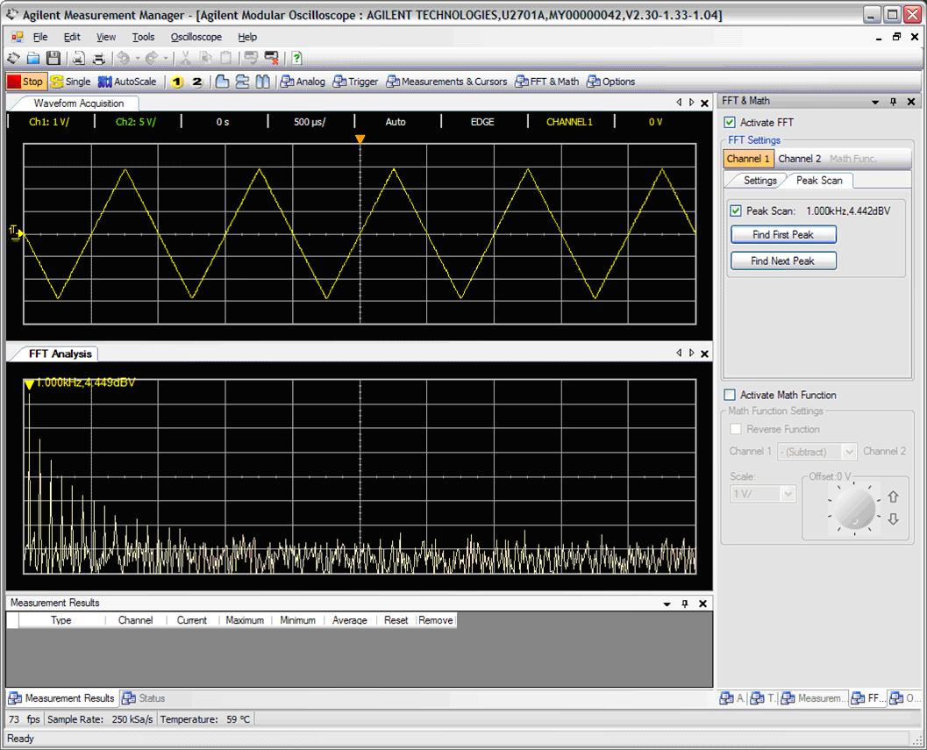Click the Print Preview icon
This screenshot has width=927, height=750.
79,58
